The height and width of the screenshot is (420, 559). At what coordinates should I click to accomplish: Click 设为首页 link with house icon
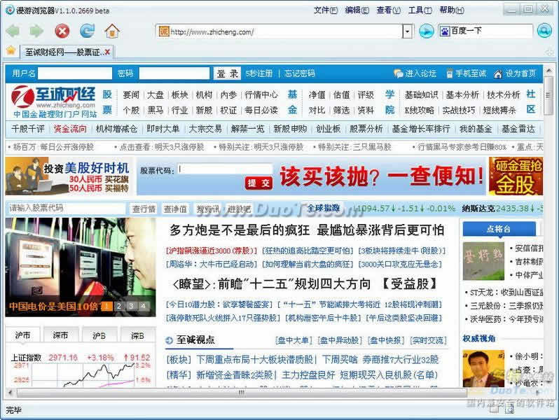tap(515, 73)
